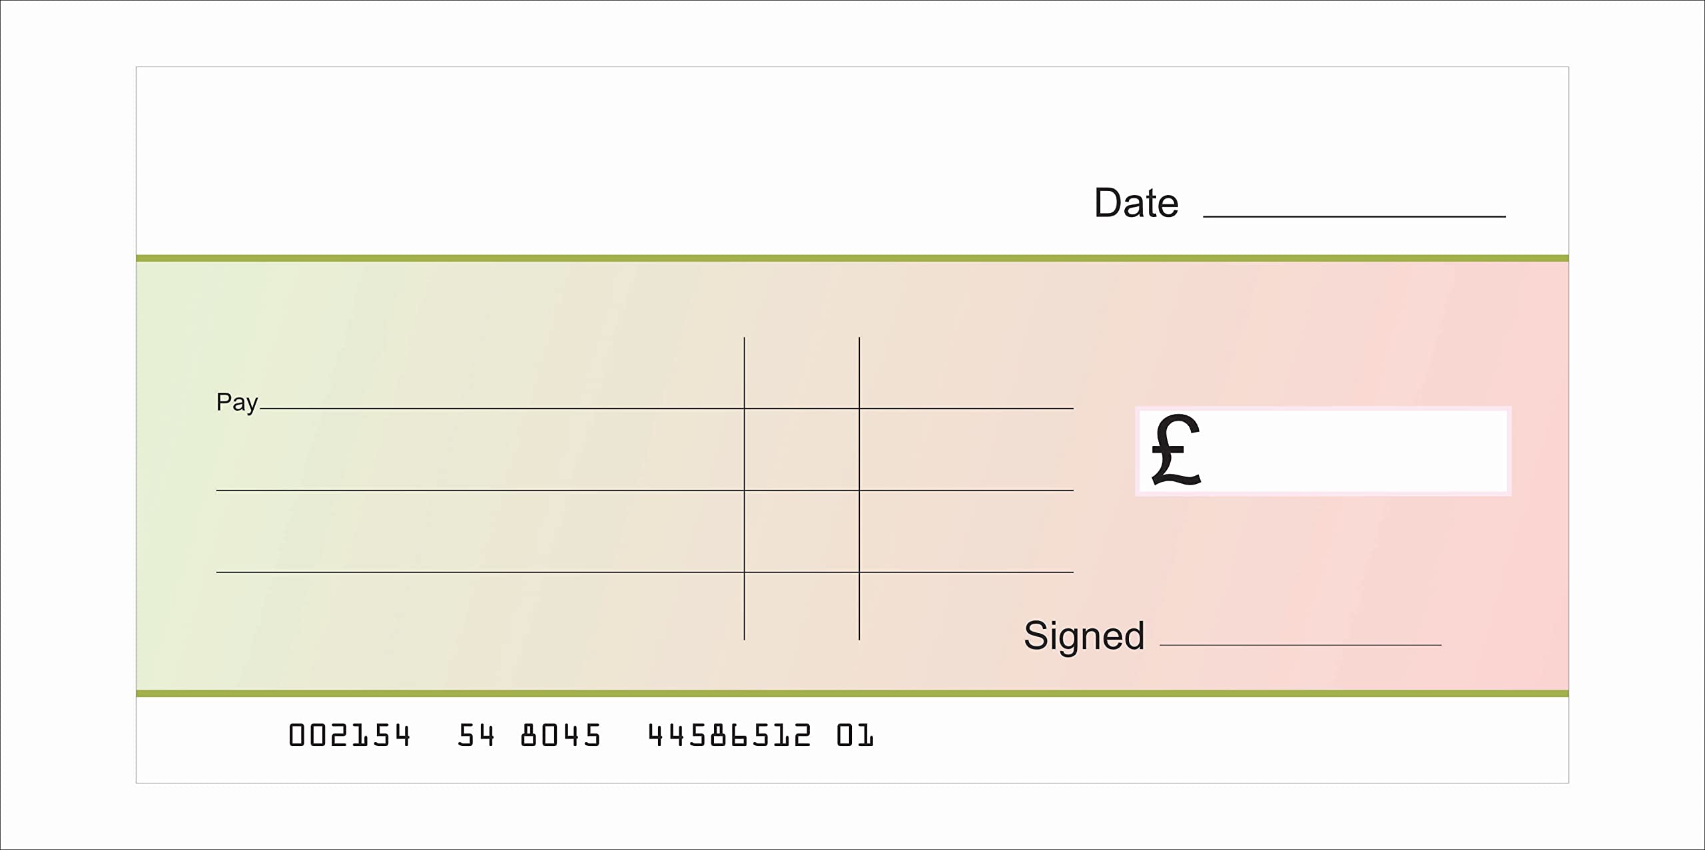Image resolution: width=1705 pixels, height=850 pixels.
Task: Click the number 8045 in the bottom row
Action: coord(561,736)
